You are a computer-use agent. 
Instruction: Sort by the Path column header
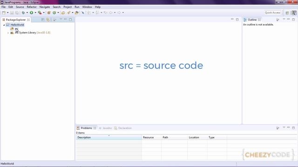tap(174, 137)
